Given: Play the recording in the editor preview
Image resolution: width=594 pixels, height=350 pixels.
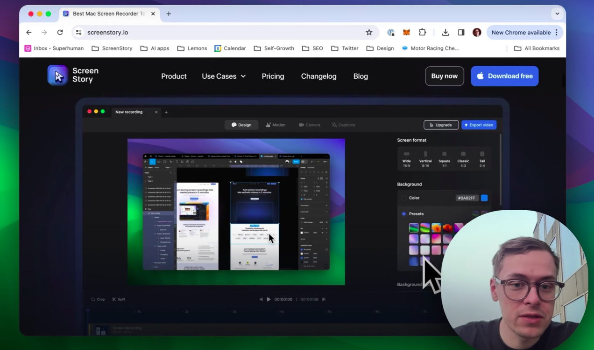Looking at the screenshot, I should click(x=269, y=299).
